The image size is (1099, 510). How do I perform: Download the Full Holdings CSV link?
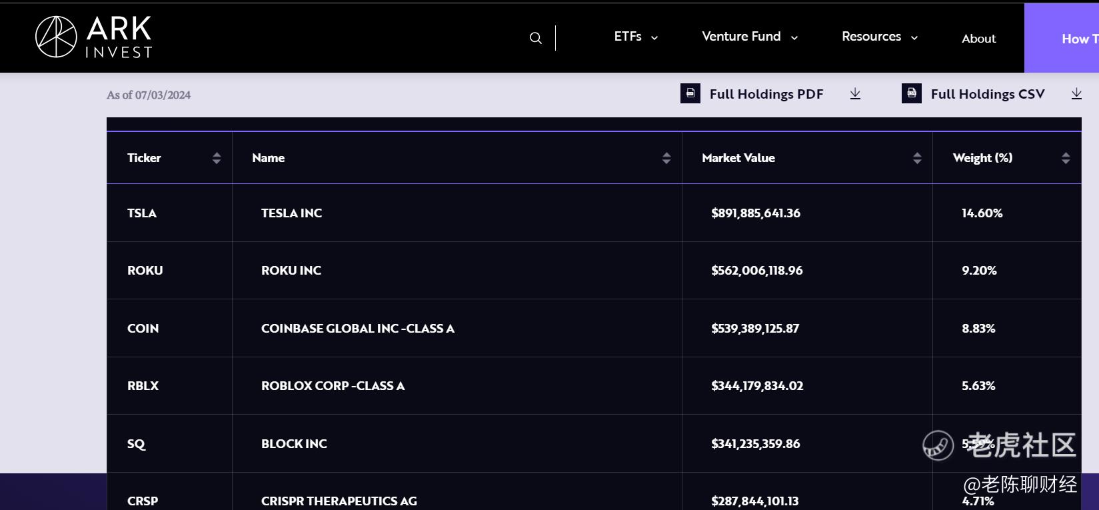click(x=988, y=94)
